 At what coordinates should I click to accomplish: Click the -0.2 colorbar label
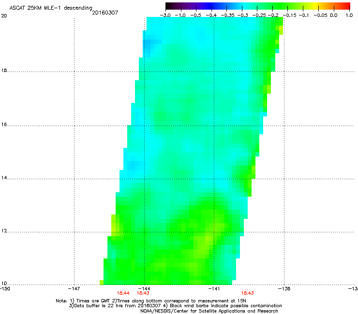click(x=273, y=15)
